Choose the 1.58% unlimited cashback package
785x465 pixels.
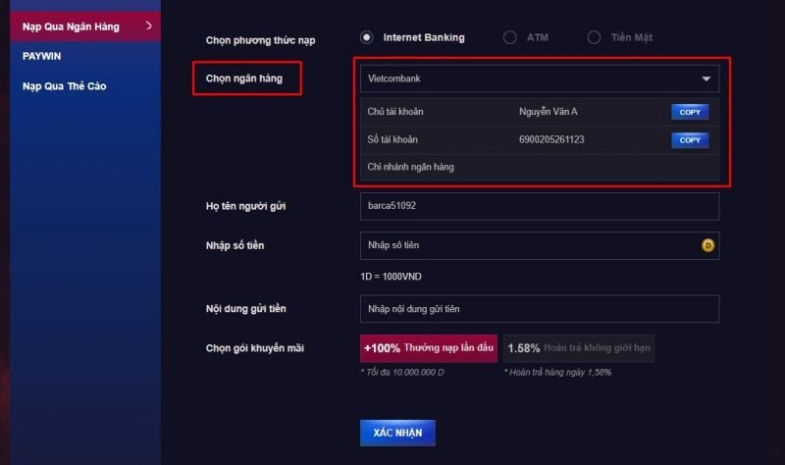coord(579,348)
